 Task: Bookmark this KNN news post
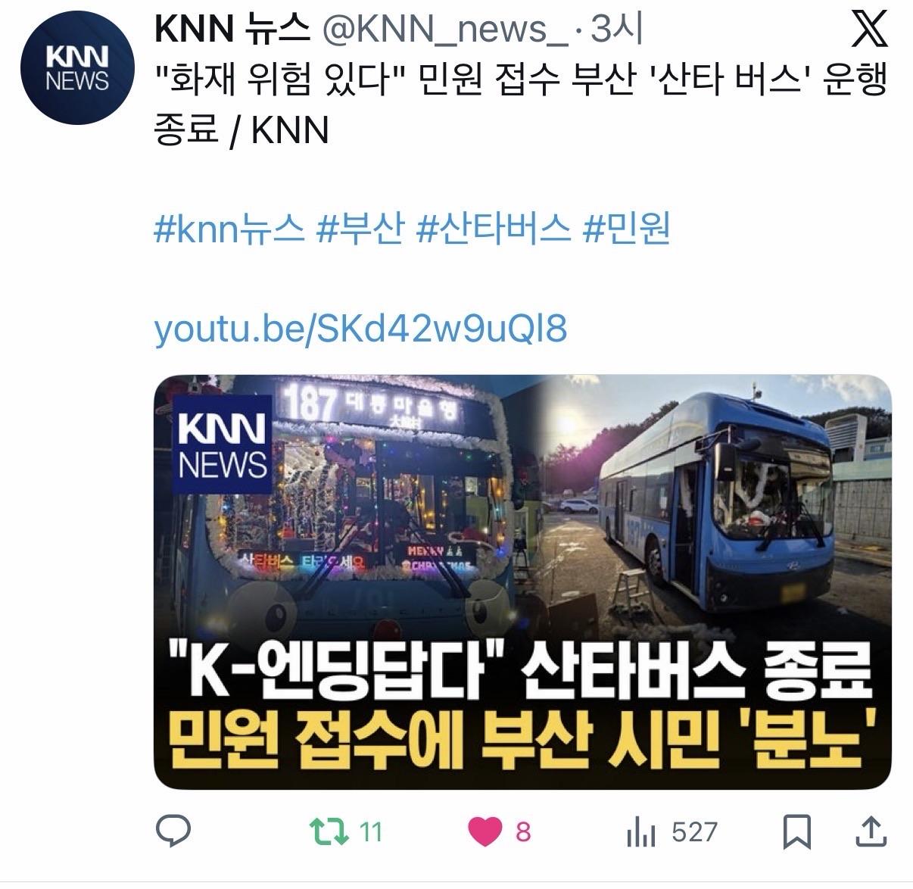coord(796,831)
